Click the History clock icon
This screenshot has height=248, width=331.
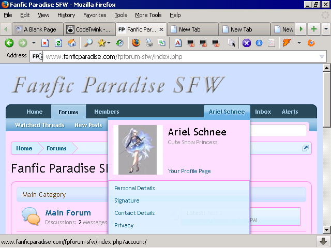click(x=119, y=43)
